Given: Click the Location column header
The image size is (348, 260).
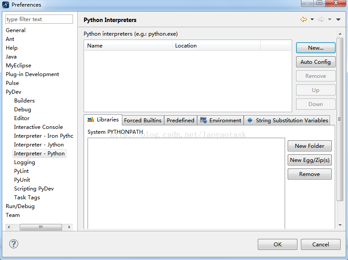Looking at the screenshot, I should point(216,46).
